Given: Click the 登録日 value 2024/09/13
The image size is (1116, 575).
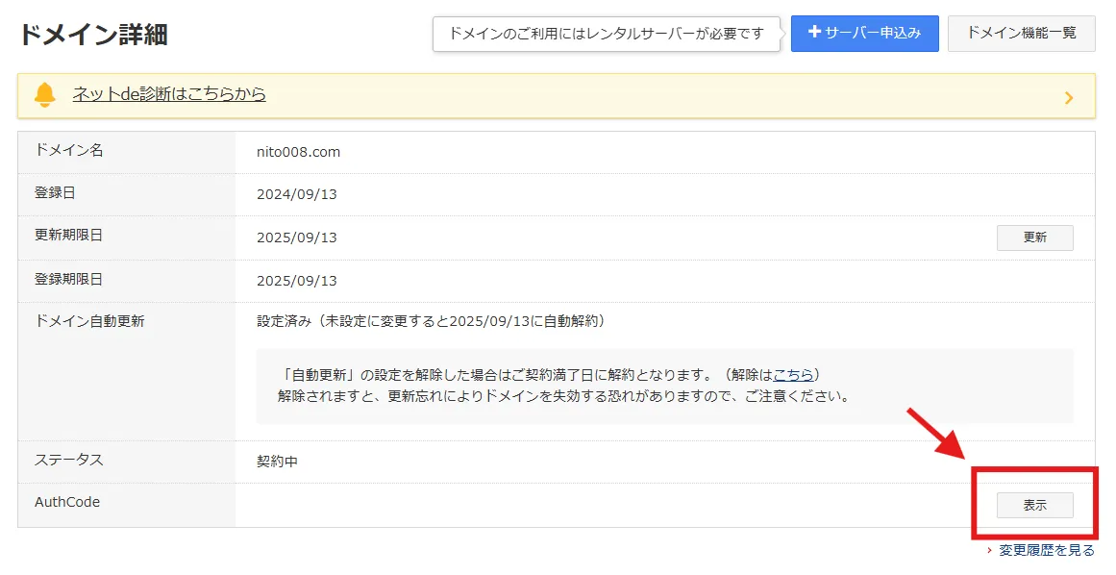Looking at the screenshot, I should click(296, 194).
